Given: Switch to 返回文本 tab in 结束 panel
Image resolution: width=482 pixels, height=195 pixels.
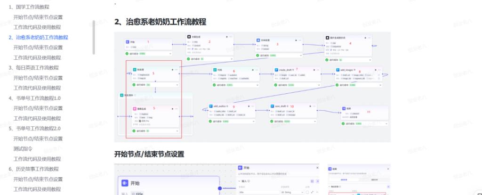Looking at the screenshot, I should coord(374,179).
